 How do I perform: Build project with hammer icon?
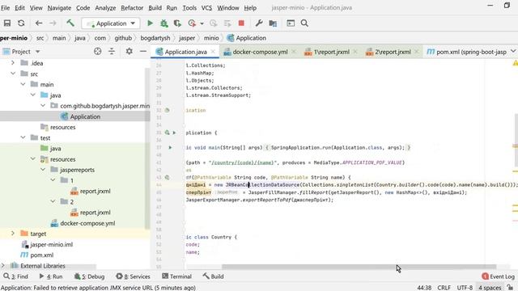click(x=70, y=23)
